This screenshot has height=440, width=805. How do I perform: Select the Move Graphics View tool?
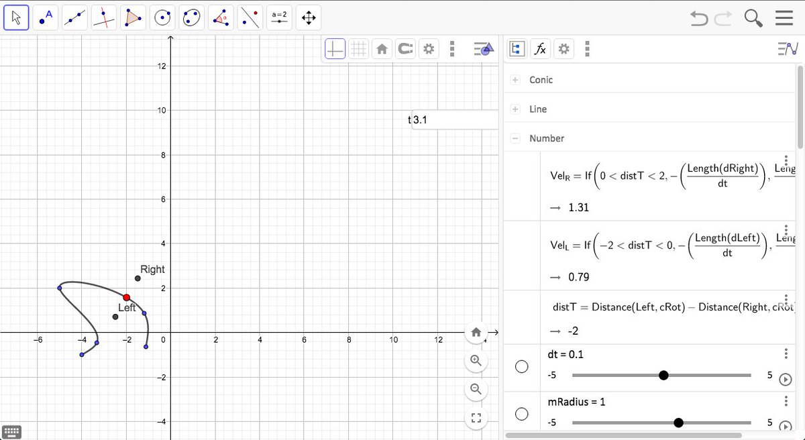(309, 18)
